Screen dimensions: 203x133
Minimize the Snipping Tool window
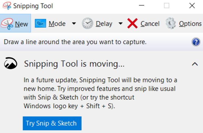coord(141,5)
